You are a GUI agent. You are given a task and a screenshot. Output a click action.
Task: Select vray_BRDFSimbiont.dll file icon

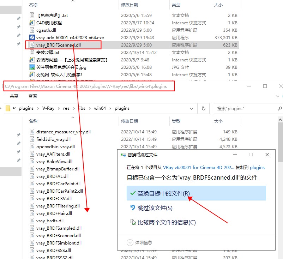[x=32, y=243]
